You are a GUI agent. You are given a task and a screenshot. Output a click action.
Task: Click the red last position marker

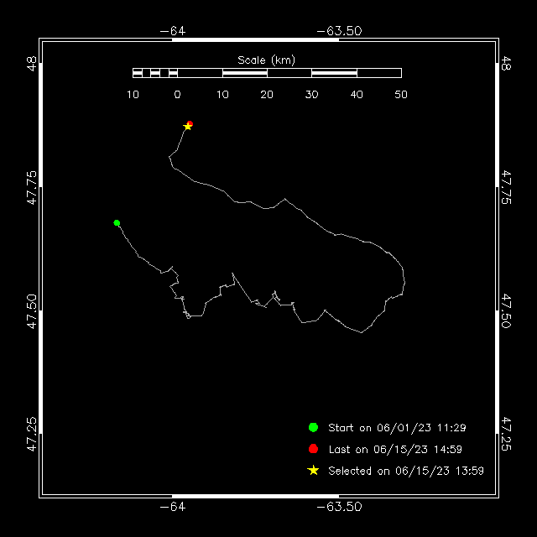click(x=190, y=123)
